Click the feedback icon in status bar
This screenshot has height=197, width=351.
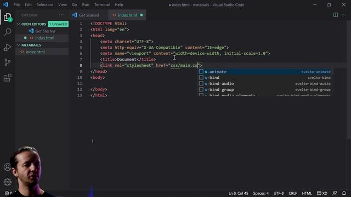coord(335,193)
